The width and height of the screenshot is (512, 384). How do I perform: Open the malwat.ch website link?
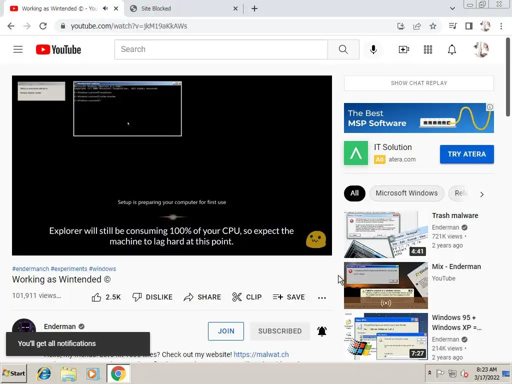click(261, 354)
